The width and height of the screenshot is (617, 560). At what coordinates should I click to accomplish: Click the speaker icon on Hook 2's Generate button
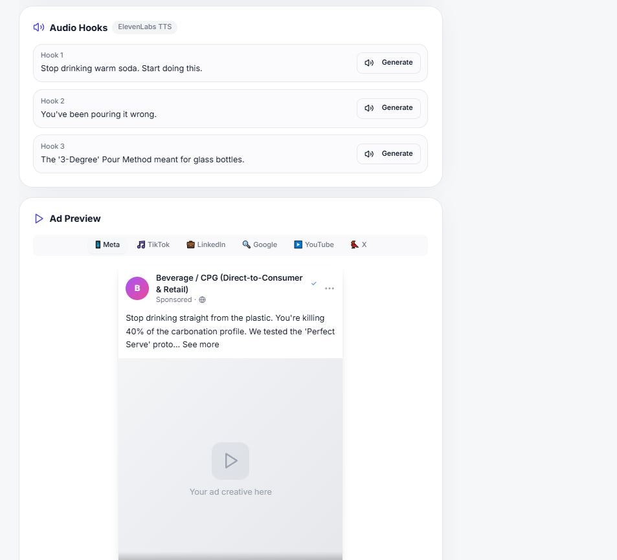369,108
